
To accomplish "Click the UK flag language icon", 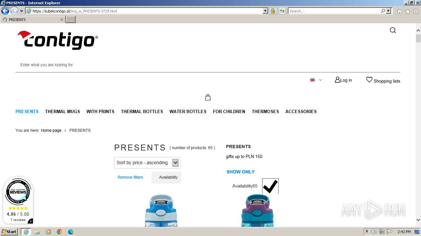I will coord(312,80).
